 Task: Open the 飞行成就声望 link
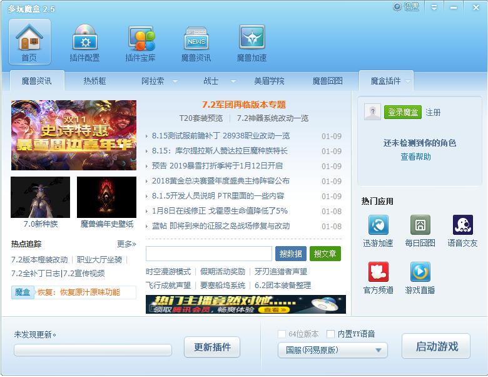tap(168, 286)
